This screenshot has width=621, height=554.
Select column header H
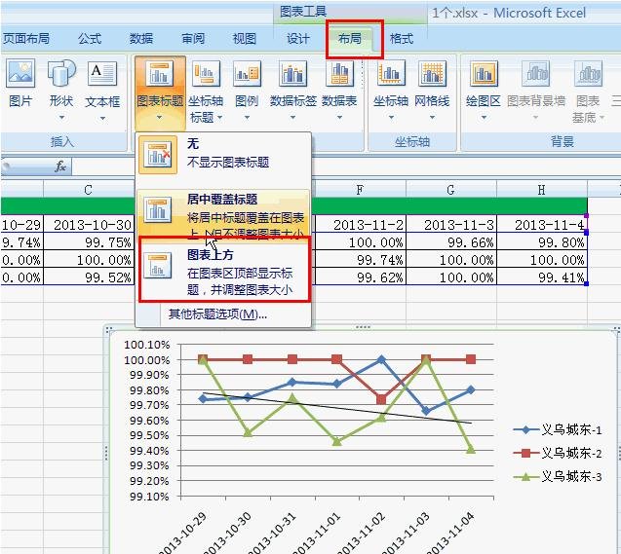point(541,190)
